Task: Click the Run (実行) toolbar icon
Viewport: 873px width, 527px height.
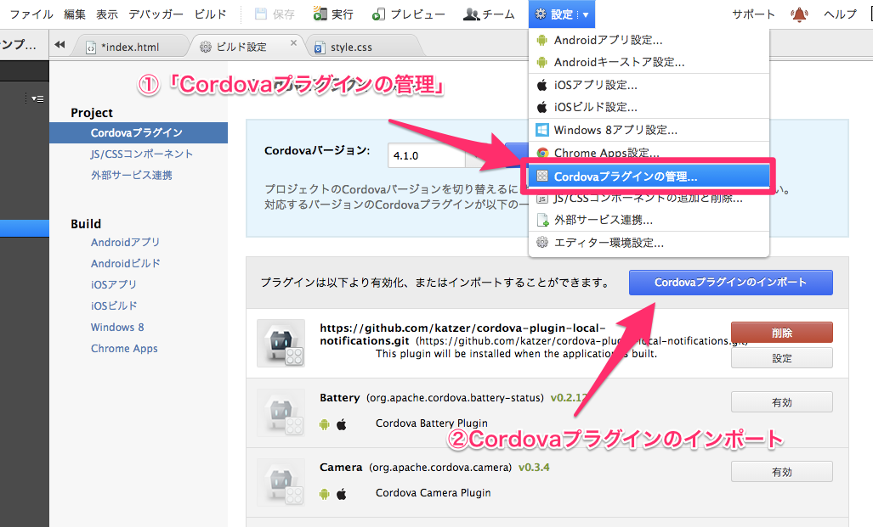Action: (320, 14)
